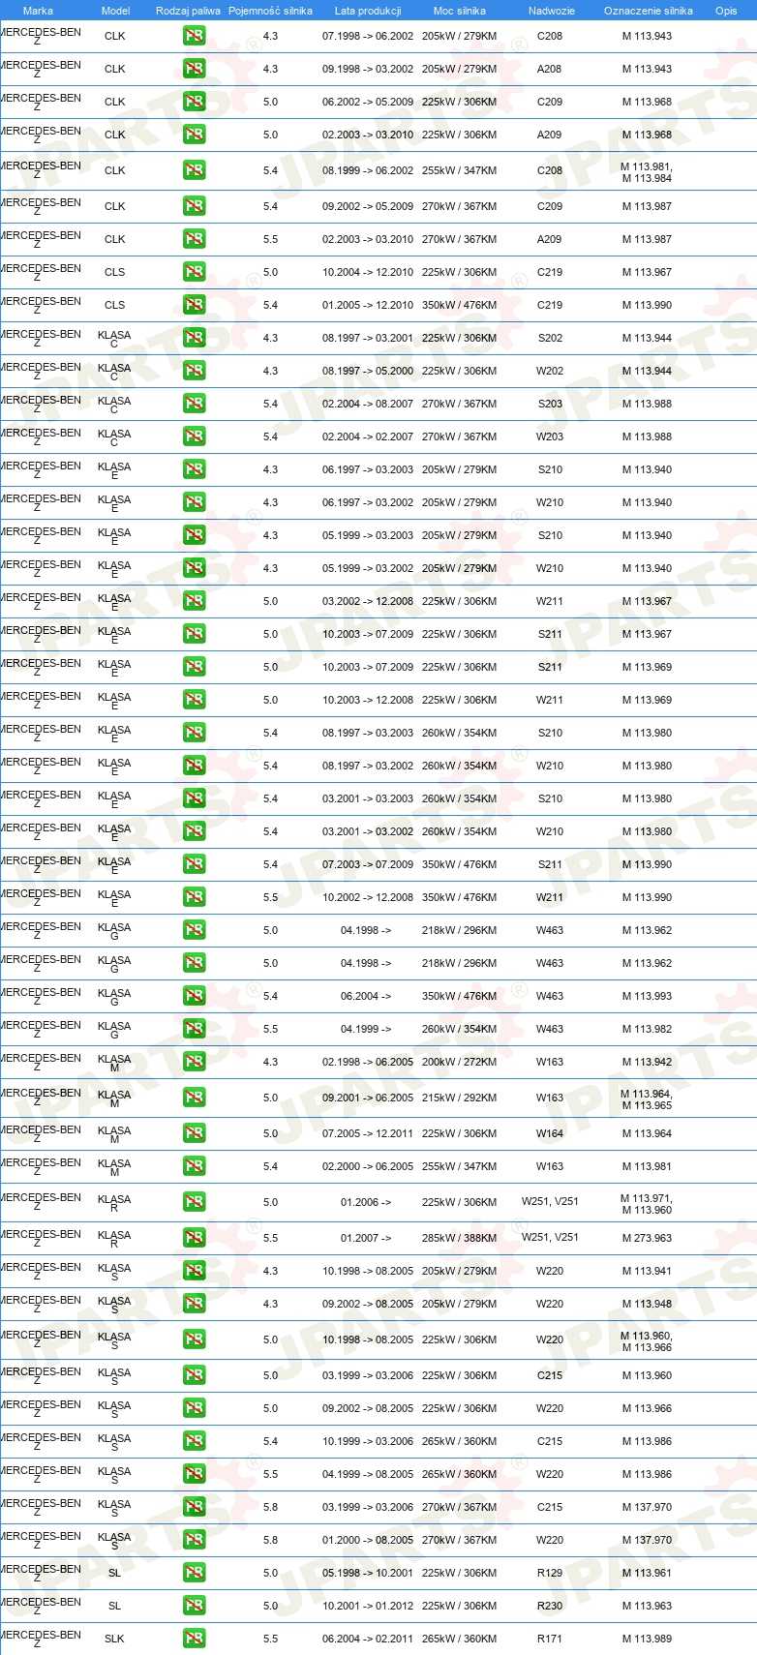Select engine code cell 'M 113.942'
Viewport: 757px width, 1655px height.
click(647, 1062)
